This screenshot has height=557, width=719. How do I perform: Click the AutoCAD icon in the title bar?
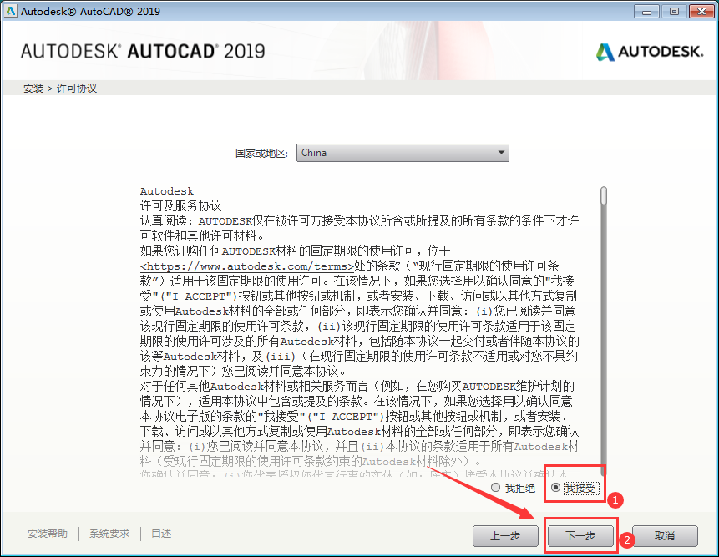[10, 12]
